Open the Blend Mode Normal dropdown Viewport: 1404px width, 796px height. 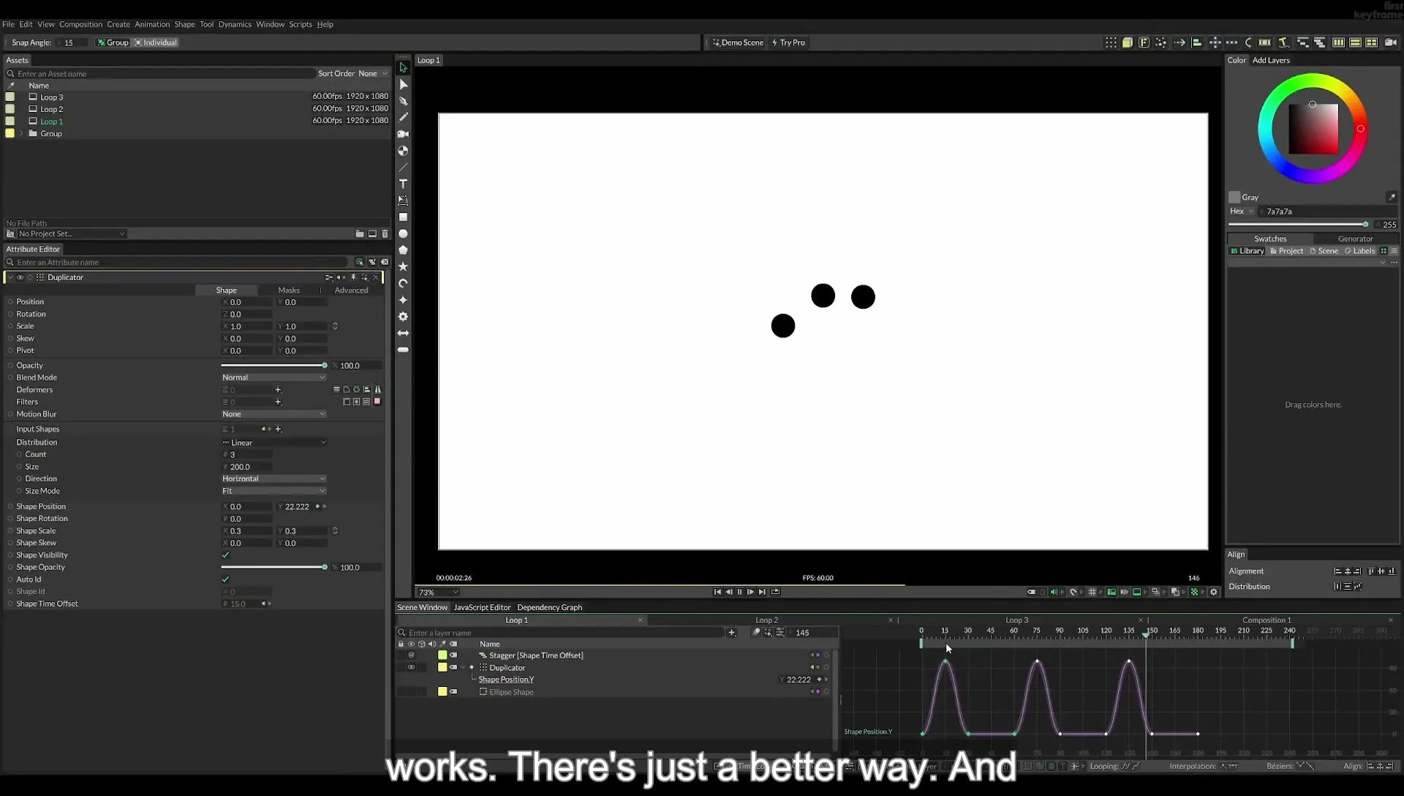[x=273, y=378]
